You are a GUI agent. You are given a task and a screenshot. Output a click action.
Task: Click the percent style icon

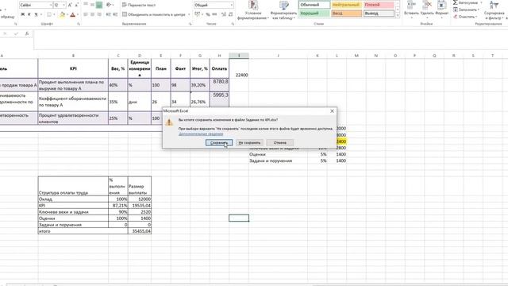click(x=207, y=14)
